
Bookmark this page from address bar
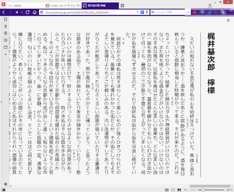(147, 12)
